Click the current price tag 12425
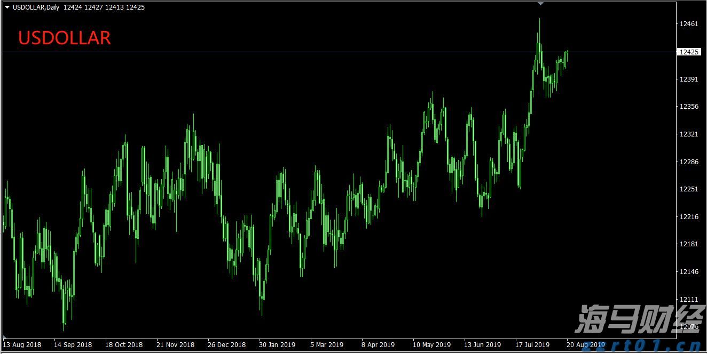 pos(688,52)
